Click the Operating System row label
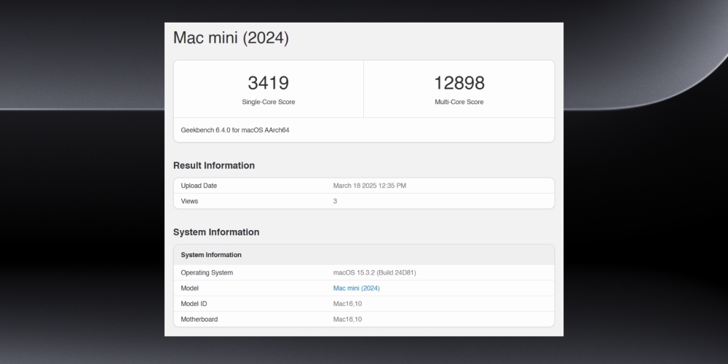The image size is (728, 364). point(207,272)
